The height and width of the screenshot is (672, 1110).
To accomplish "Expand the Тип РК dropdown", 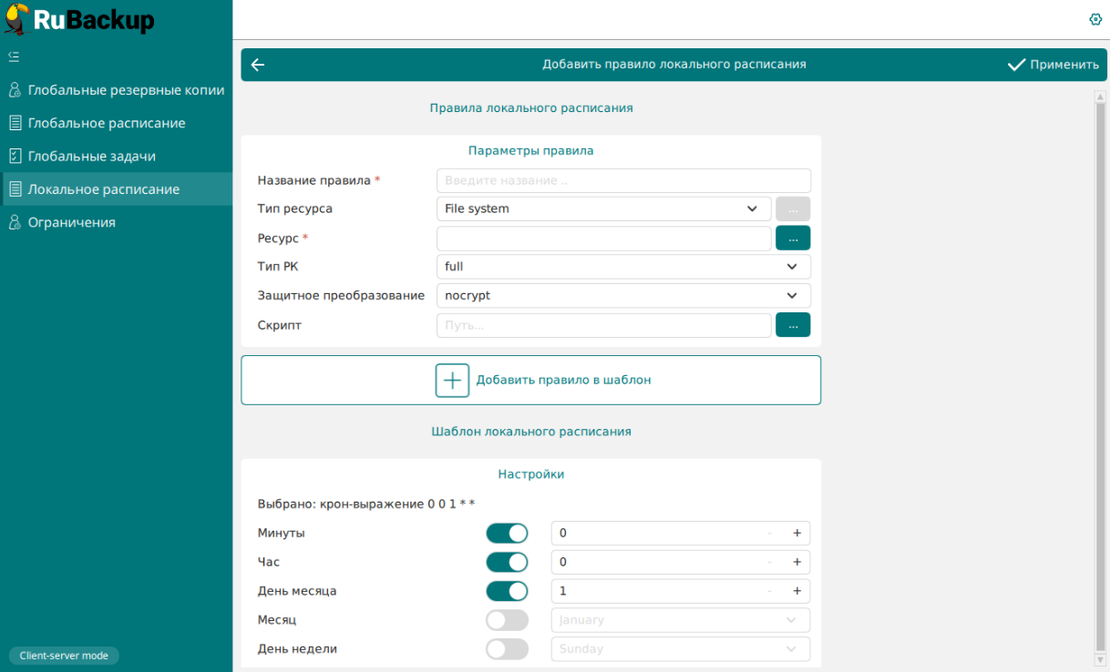I will coord(623,267).
